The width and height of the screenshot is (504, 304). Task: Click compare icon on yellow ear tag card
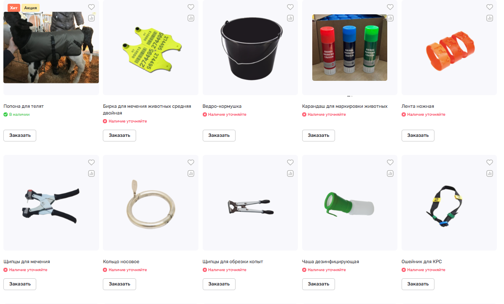click(191, 18)
